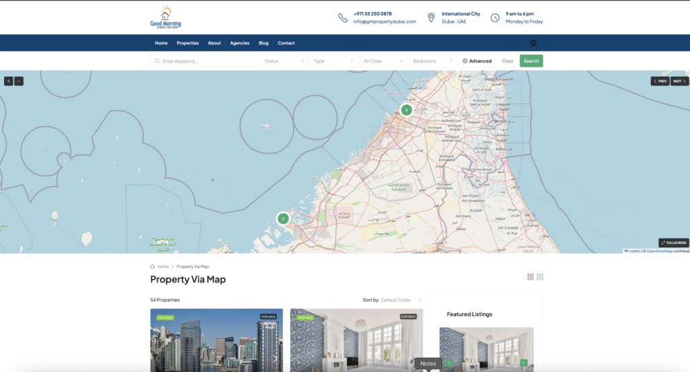The height and width of the screenshot is (372, 690).
Task: Click the map cluster marker labeled 3
Action: 283,218
